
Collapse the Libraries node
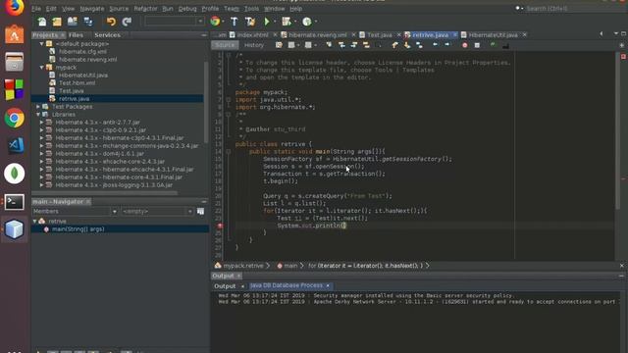[38, 115]
